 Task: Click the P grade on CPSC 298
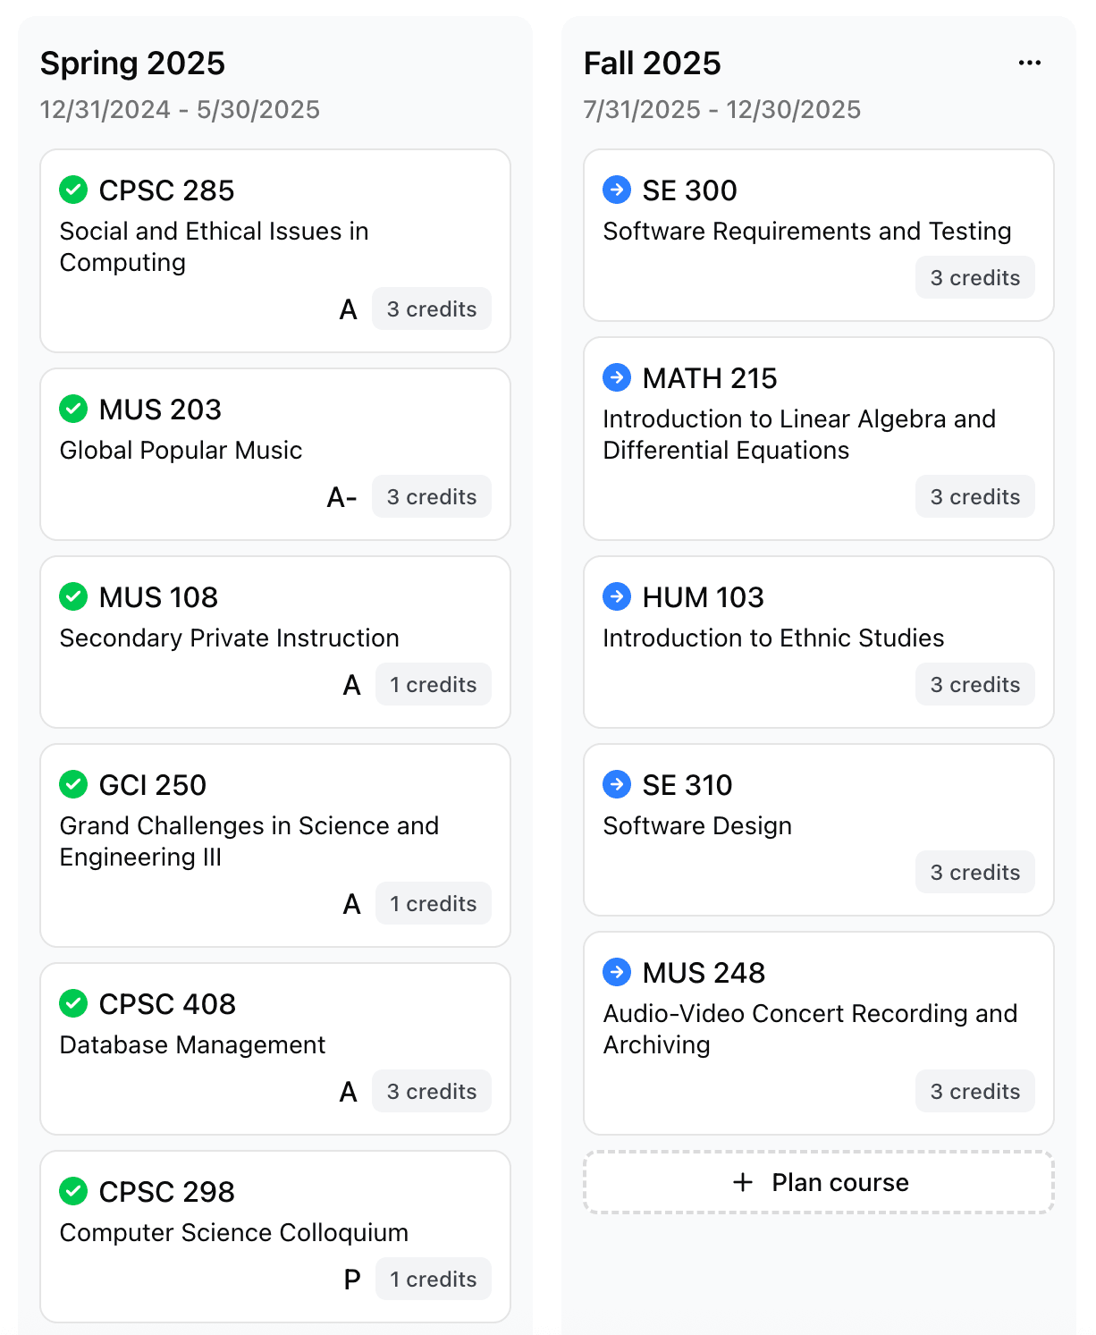click(x=352, y=1280)
